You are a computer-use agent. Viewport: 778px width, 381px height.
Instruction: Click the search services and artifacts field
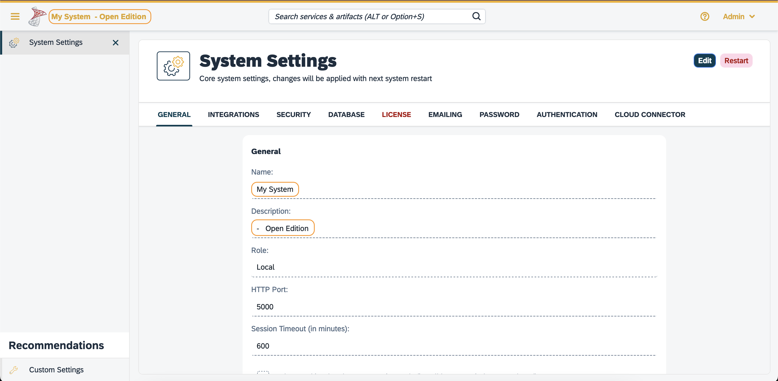[363, 16]
